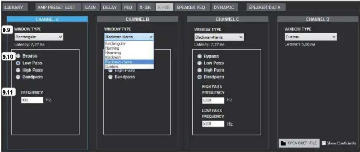This screenshot has height=152, width=360.
Task: Select Bypass radio in Channel A
Action: pyautogui.click(x=18, y=56)
